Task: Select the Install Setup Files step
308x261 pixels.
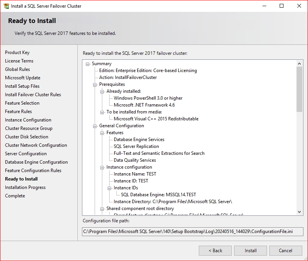Action: tap(22, 86)
